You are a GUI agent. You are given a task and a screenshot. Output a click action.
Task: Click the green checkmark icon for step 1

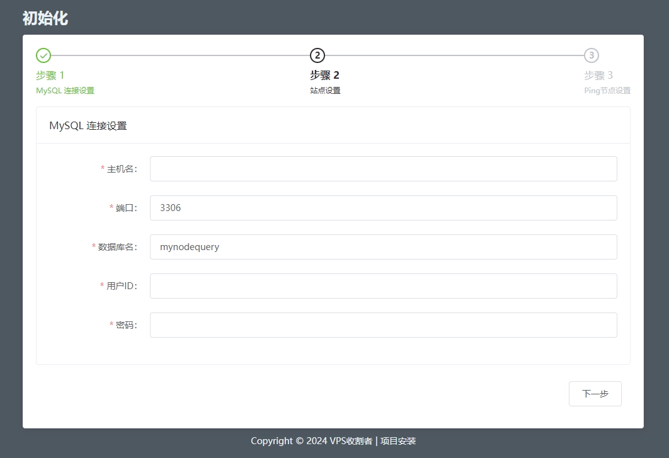43,55
